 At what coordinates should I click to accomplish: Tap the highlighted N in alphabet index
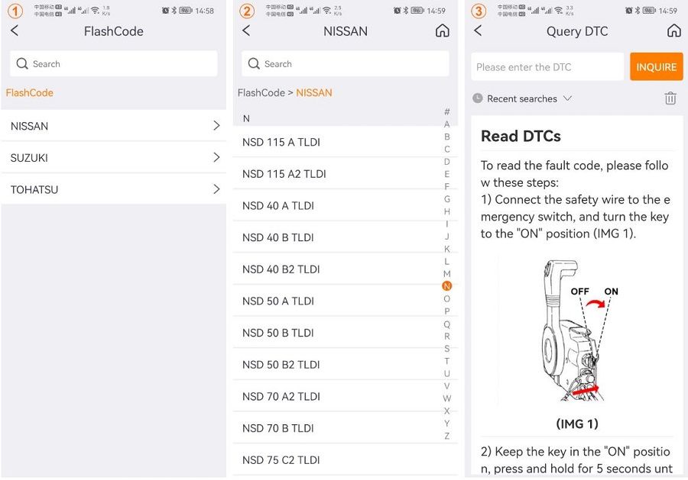(447, 286)
